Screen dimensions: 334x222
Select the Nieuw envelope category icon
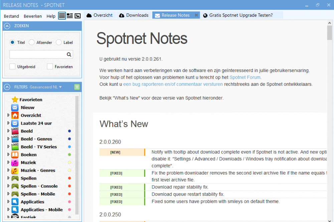[x=15, y=107]
